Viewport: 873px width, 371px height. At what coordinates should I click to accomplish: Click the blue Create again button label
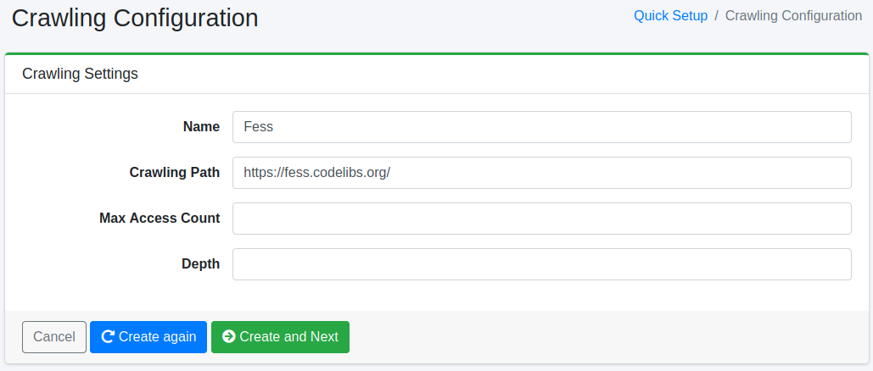(x=158, y=337)
